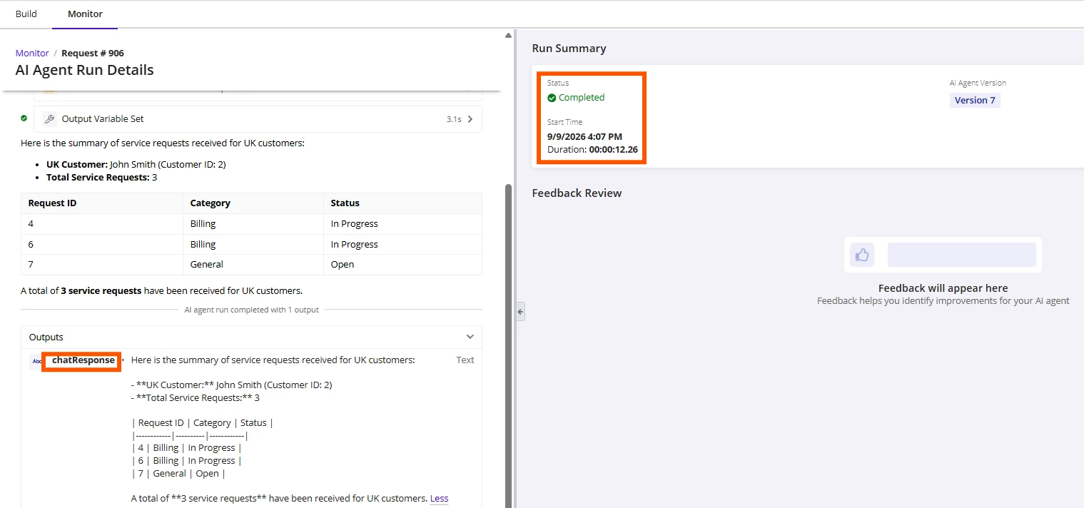Click the feedback placeholder bar
Image resolution: width=1084 pixels, height=508 pixels.
961,255
